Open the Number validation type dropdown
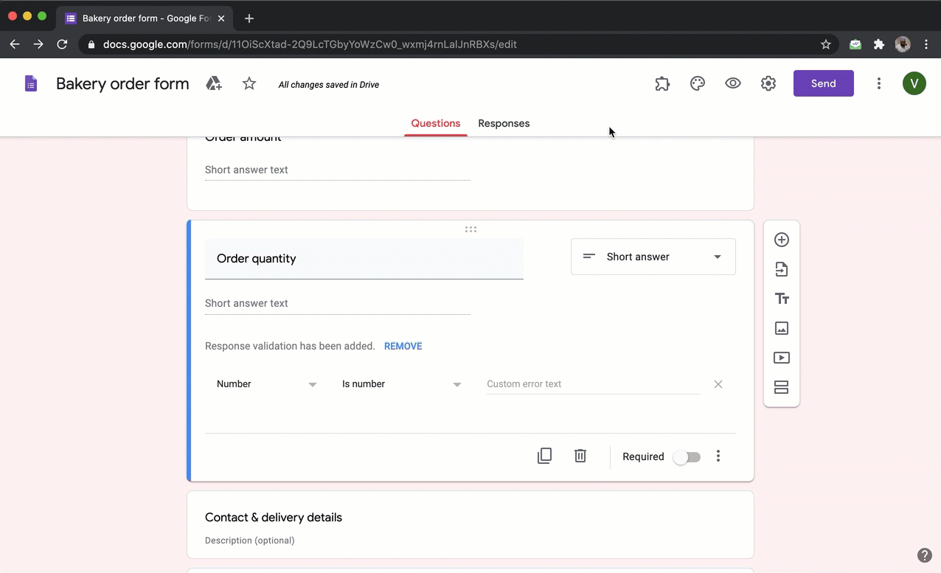 (265, 383)
